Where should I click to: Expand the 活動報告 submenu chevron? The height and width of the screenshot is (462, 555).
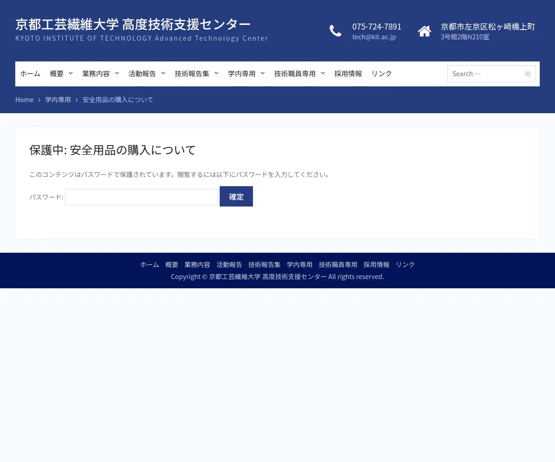[163, 73]
